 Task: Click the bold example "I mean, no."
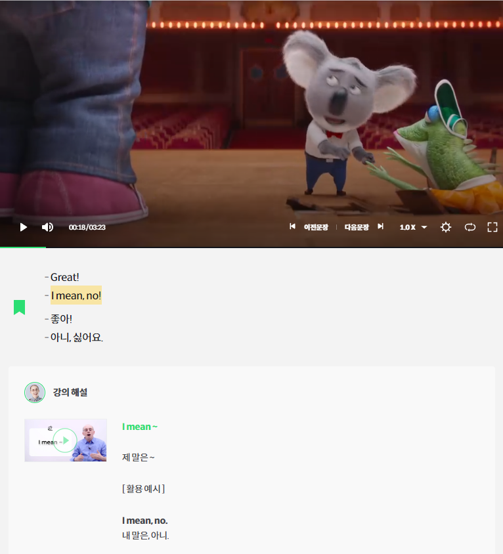click(145, 521)
